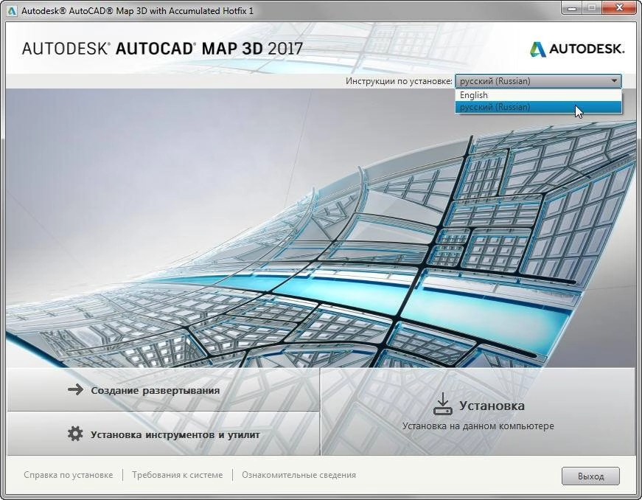Click the Создание развертывания label

[x=156, y=390]
